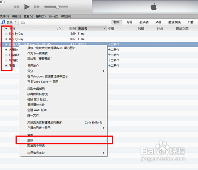Select 取消选中所选 menu item

tap(63, 146)
